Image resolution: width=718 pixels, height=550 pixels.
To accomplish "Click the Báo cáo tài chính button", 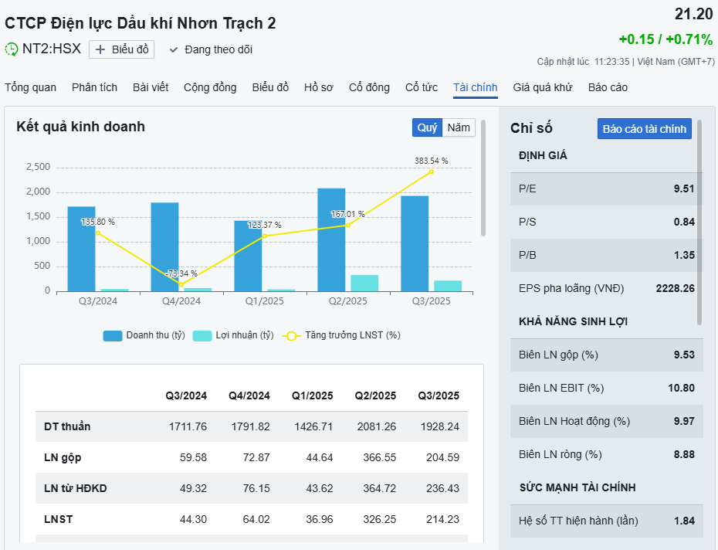I will 644,129.
